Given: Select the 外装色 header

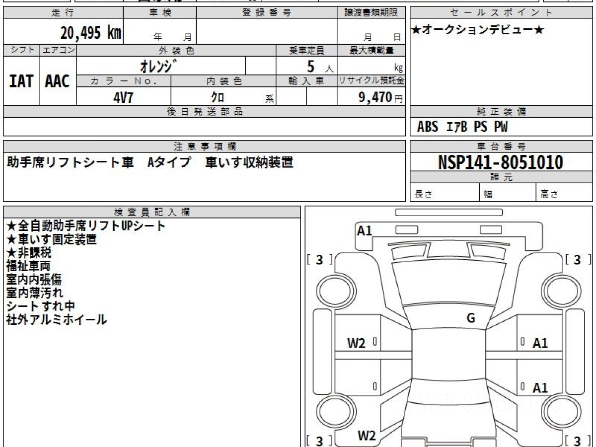Looking at the screenshot, I should coord(176,50).
